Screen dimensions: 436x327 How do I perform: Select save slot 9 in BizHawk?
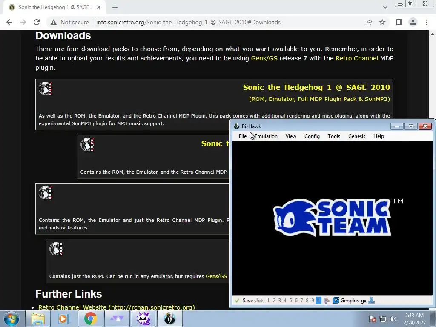pos(313,301)
